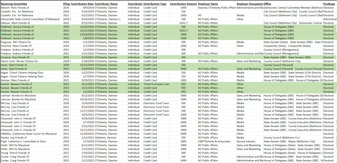The image size is (337, 163).
Task: Click 'Franchot Peter Friends Of' cell
Action: tap(16, 46)
